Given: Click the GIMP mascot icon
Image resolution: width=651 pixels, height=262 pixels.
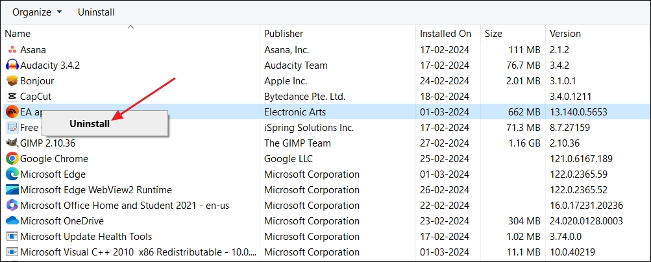Looking at the screenshot, I should tap(12, 143).
